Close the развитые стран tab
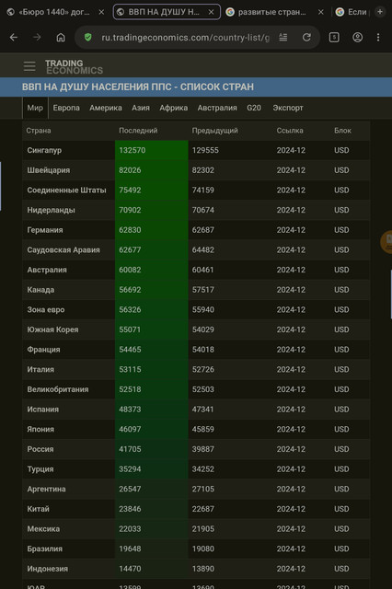The width and height of the screenshot is (392, 589). tap(320, 12)
